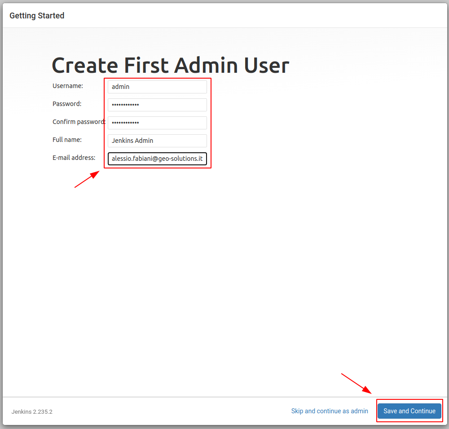Screen dimensions: 449x429
Task: Click the empty white area below the form
Action: tap(224, 279)
